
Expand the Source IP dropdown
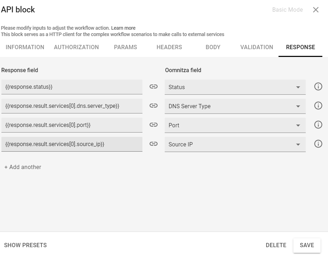[x=298, y=145]
